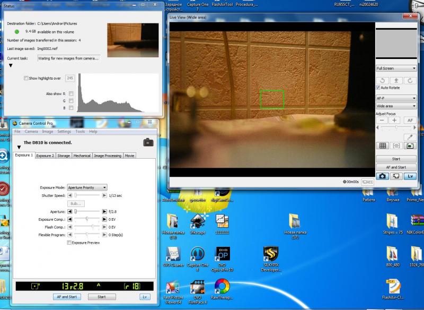Enable the Exposure Preview checkbox
Viewport: 424px width, 310px height.
tap(69, 243)
